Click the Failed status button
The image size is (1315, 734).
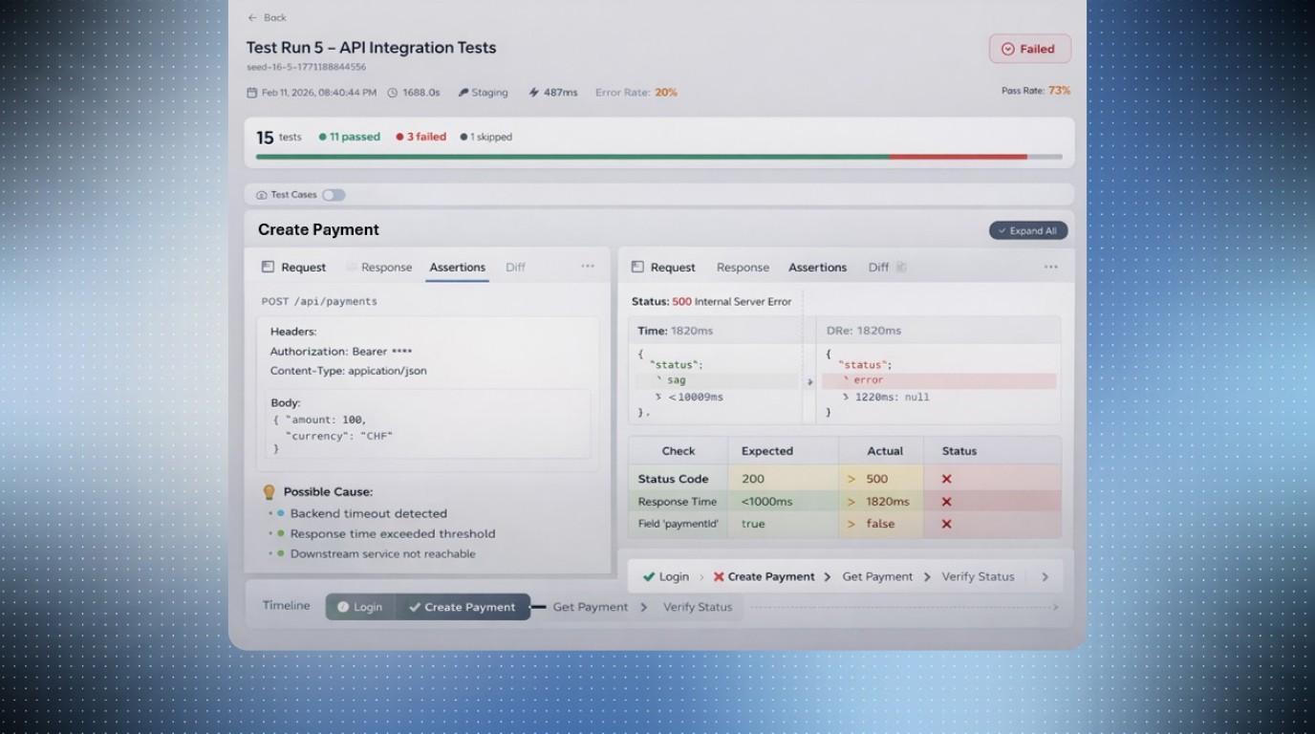pos(1030,49)
